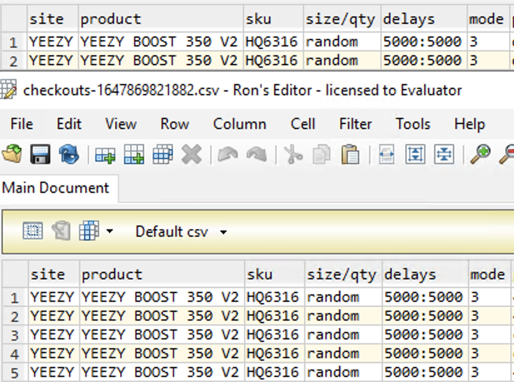Click the Zoom in magnifier icon
The height and width of the screenshot is (382, 514).
tap(480, 154)
